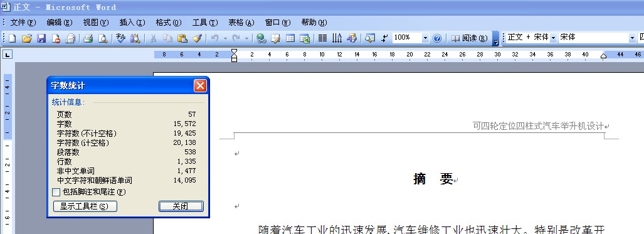
Task: Click the E-mail envelope icon in the toolbar
Action: (71, 38)
